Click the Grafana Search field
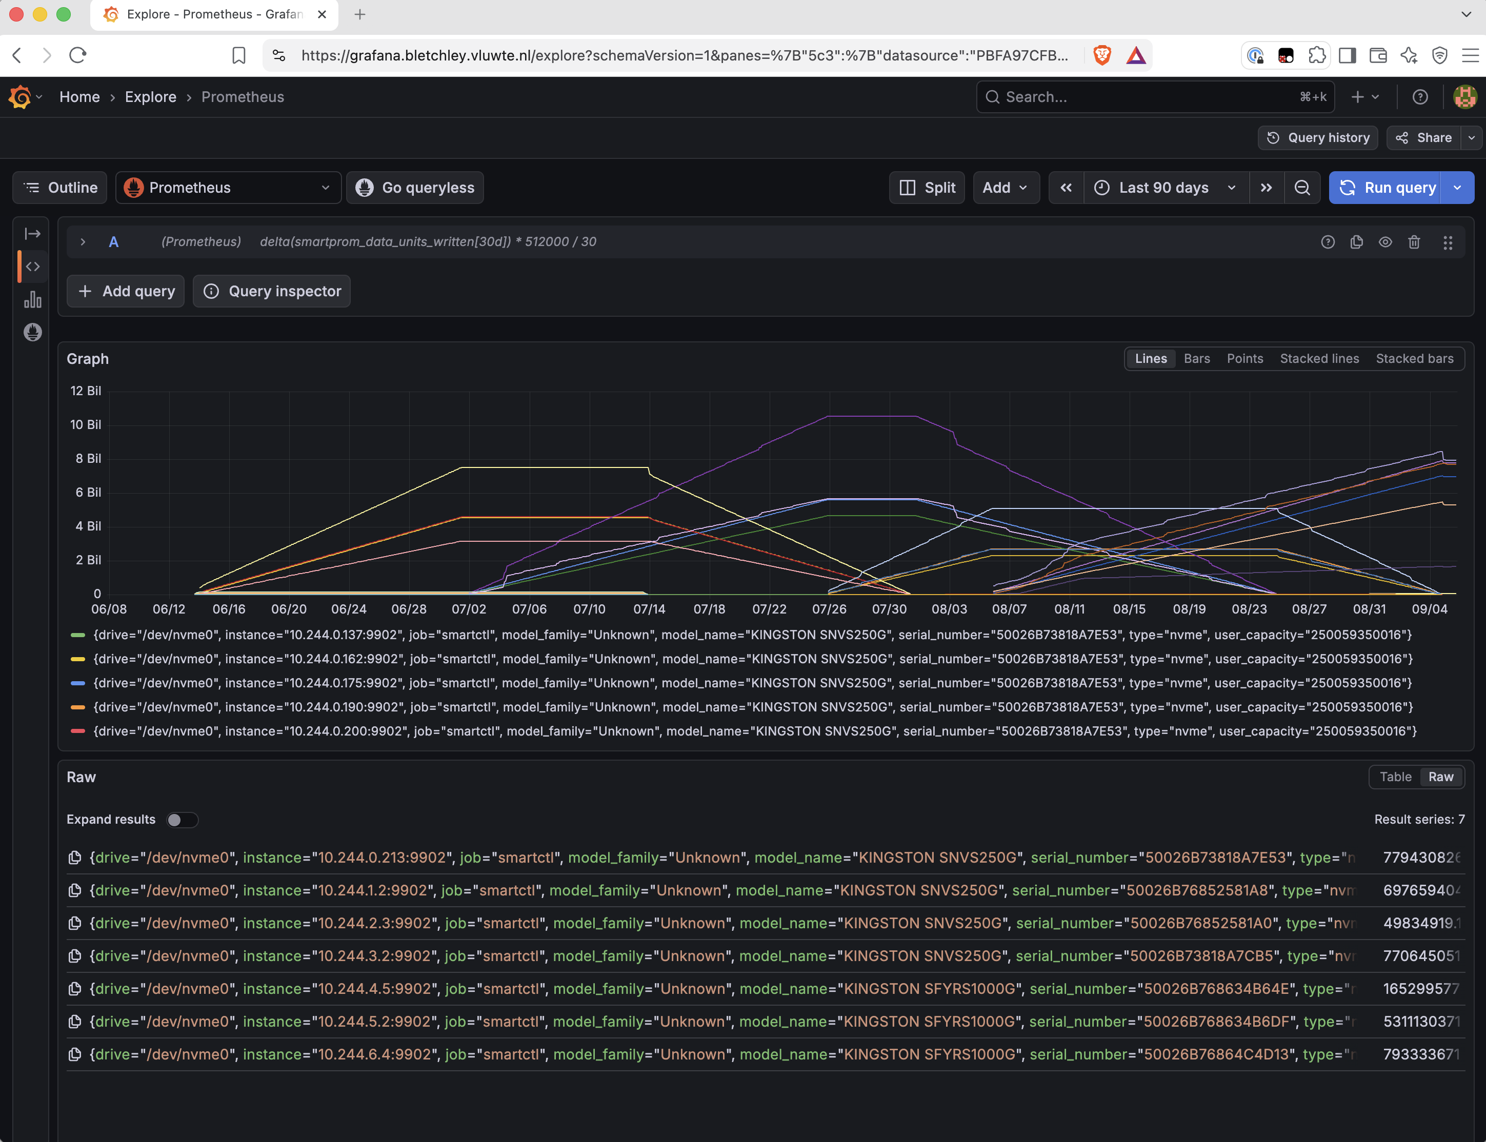Image resolution: width=1486 pixels, height=1142 pixels. pos(1155,97)
